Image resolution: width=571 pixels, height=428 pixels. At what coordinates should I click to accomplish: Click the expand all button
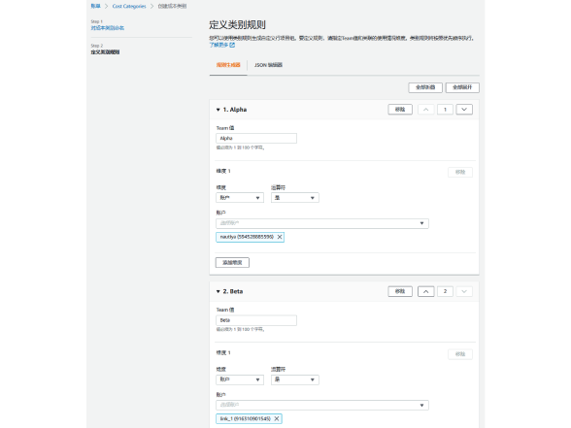pos(462,87)
